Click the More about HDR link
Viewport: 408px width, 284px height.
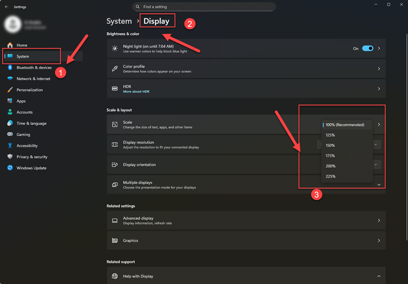tap(136, 91)
